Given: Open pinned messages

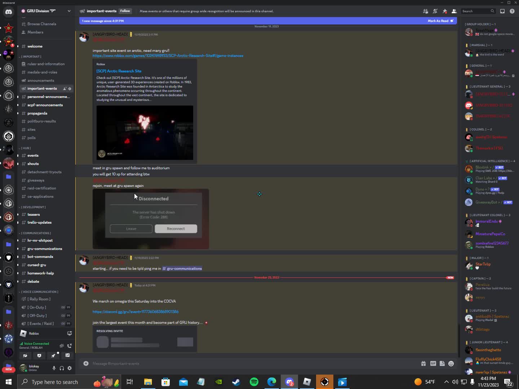Looking at the screenshot, I should tap(445, 11).
